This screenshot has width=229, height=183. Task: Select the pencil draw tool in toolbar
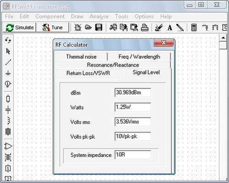click(x=180, y=28)
